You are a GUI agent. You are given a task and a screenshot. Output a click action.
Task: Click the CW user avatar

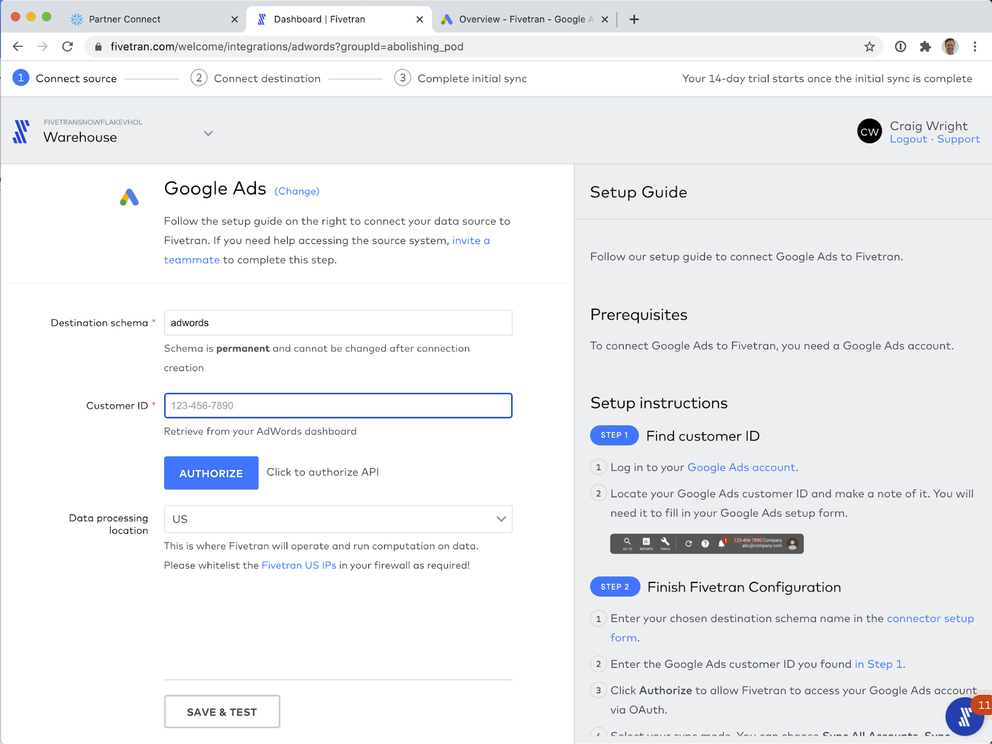pos(869,132)
